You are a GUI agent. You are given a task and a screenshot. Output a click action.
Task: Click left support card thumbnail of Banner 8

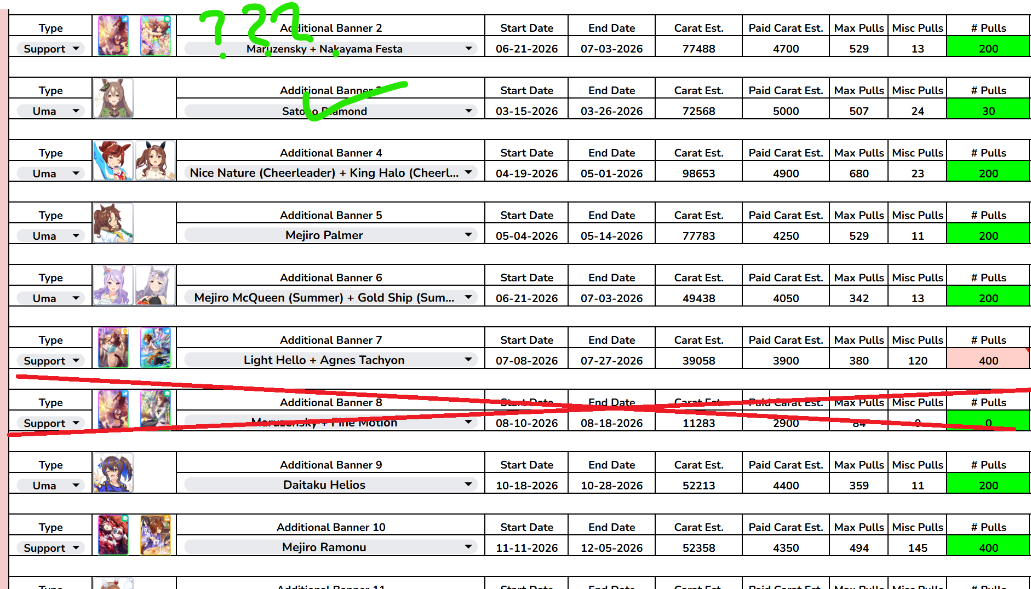click(x=113, y=411)
